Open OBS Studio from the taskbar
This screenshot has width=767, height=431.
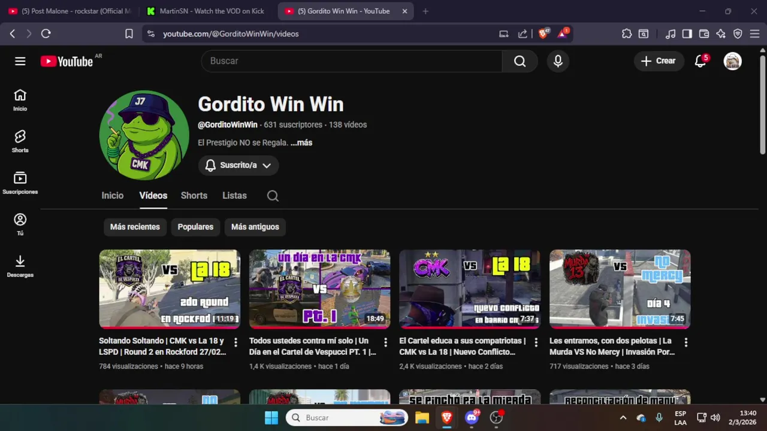click(496, 418)
